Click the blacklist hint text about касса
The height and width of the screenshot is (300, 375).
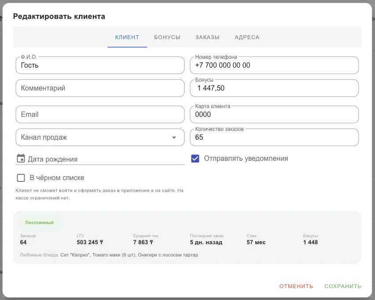pyautogui.click(x=99, y=194)
